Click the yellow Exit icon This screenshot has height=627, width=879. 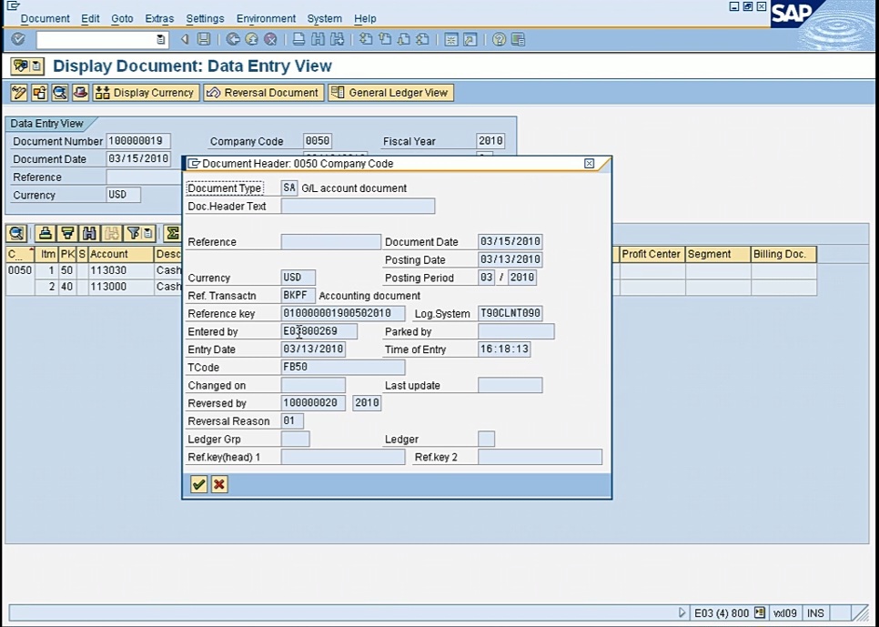coord(252,39)
